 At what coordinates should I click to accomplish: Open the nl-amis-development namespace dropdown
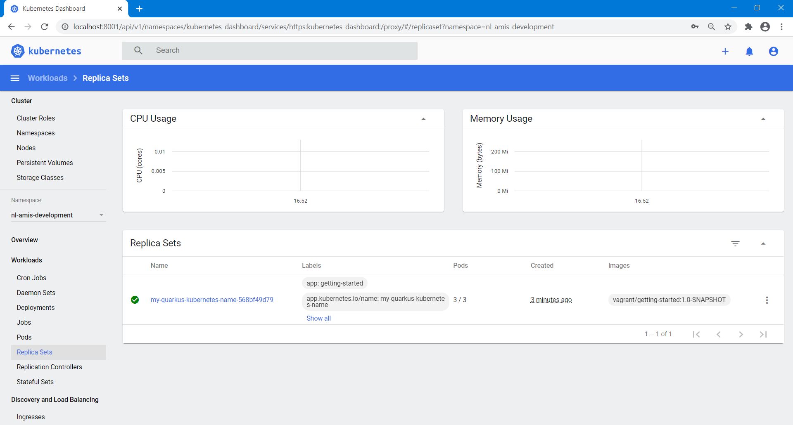coord(58,215)
